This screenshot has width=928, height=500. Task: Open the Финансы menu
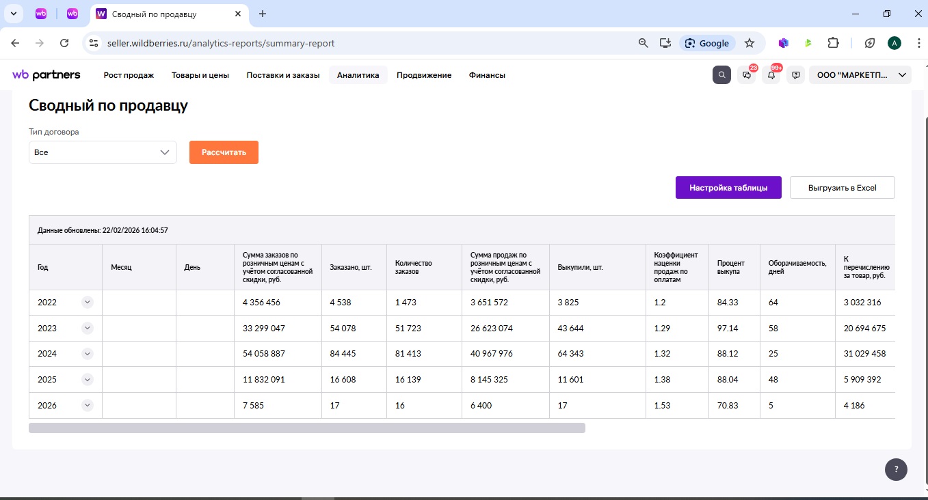point(487,75)
